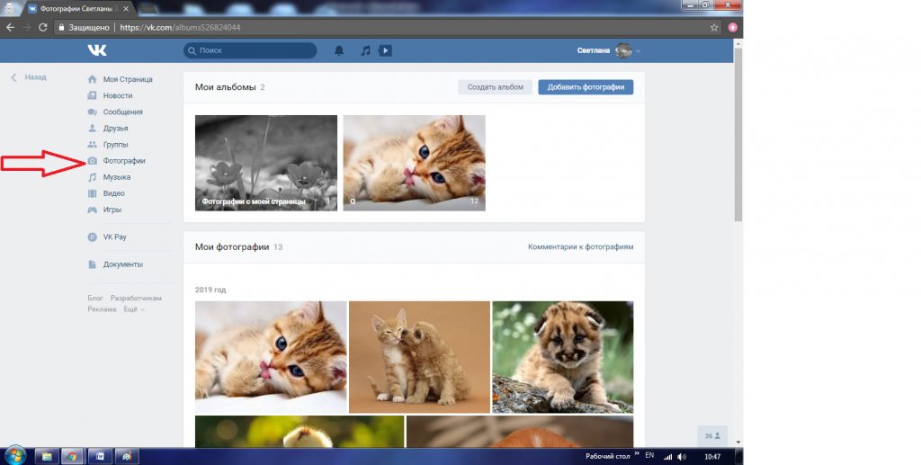Click the page vertical scrollbar thumb
Screen dimensions: 921x465
click(738, 134)
